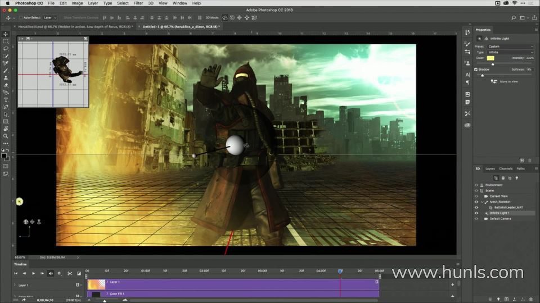The height and width of the screenshot is (303, 540).
Task: Open the Image menu
Action: coord(77,3)
